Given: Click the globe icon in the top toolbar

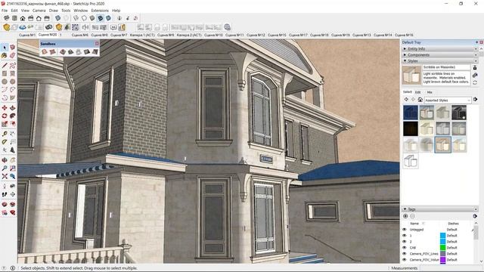Looking at the screenshot, I should pyautogui.click(x=227, y=27).
